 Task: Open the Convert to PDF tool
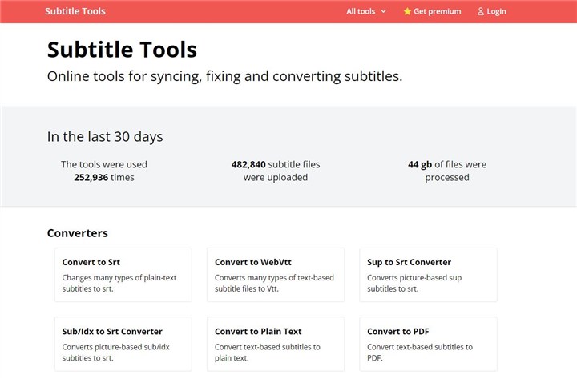click(x=428, y=343)
